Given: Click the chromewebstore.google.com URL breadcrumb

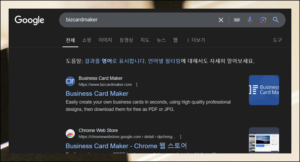Looking at the screenshot, I should tap(127, 137).
